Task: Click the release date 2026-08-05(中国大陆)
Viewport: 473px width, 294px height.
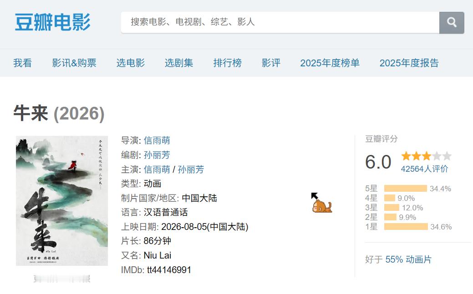Action: (205, 227)
